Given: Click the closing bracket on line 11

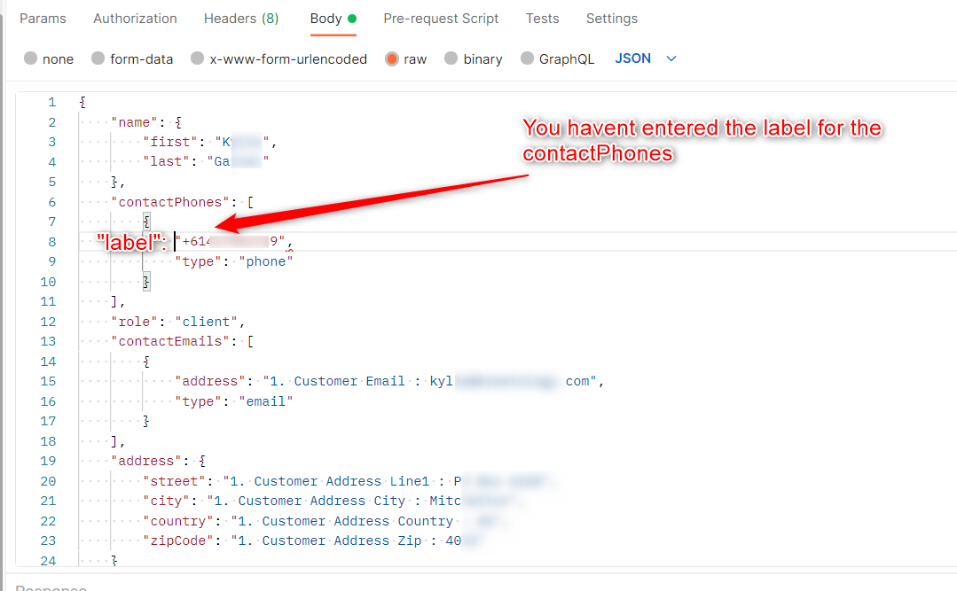Looking at the screenshot, I should tap(114, 301).
